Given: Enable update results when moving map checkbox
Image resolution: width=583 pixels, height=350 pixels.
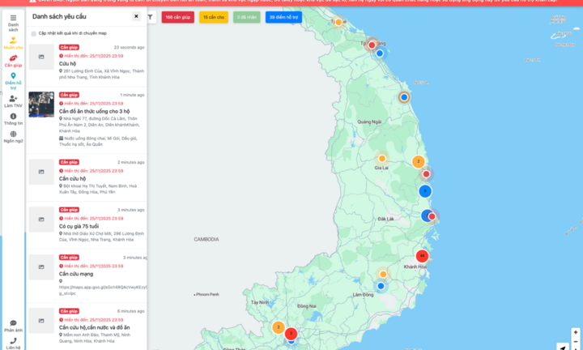Looking at the screenshot, I should pos(33,33).
